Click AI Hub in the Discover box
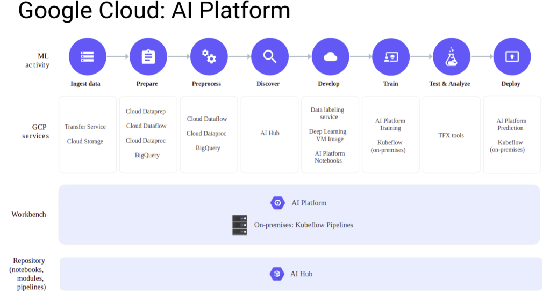550x301 pixels. (270, 133)
